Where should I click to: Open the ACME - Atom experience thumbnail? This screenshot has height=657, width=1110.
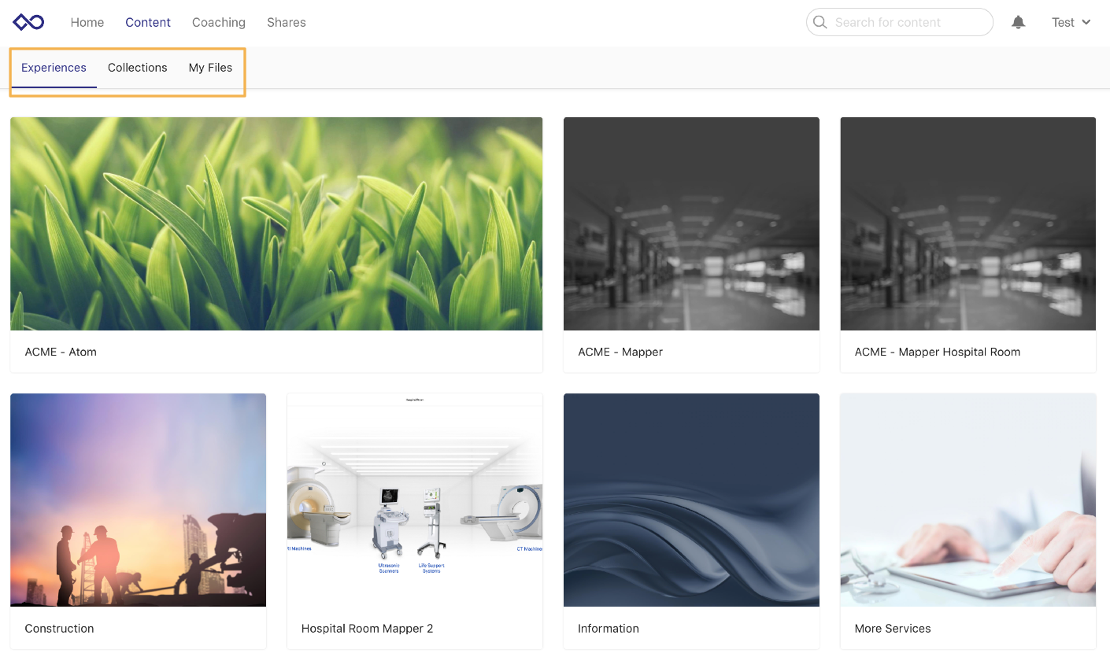tap(276, 223)
